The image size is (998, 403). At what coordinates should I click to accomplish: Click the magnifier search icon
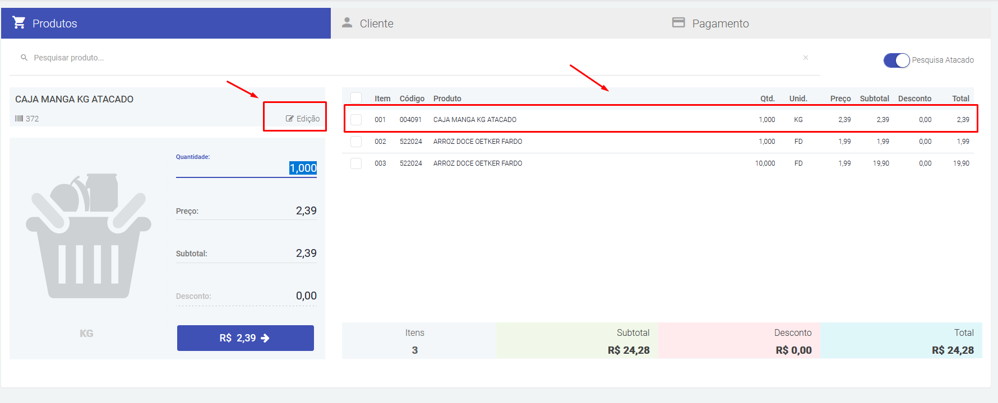pos(24,58)
